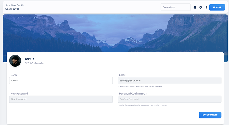Image resolution: width=229 pixels, height=125 pixels.
Task: Click the New Password label
Action: (x=19, y=93)
